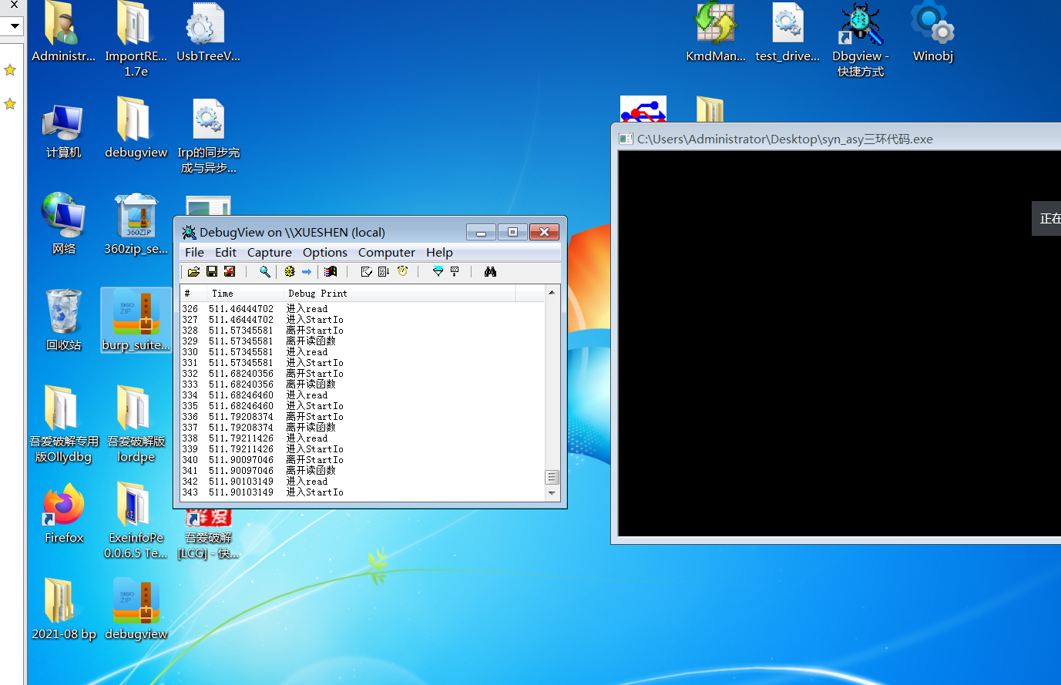Toggle the blue arrow Pass-Through icon
This screenshot has width=1061, height=685.
[307, 272]
